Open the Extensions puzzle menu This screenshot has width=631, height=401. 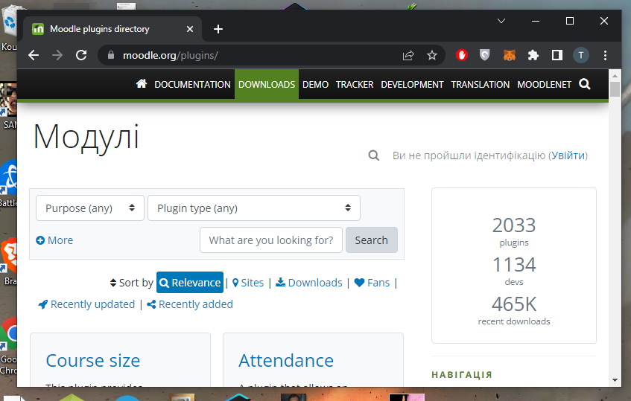click(533, 55)
